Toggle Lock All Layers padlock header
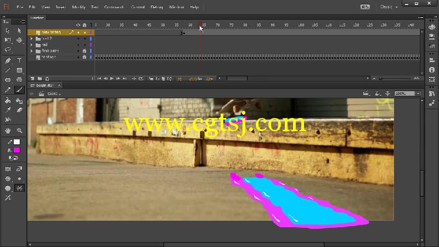 coord(85,25)
